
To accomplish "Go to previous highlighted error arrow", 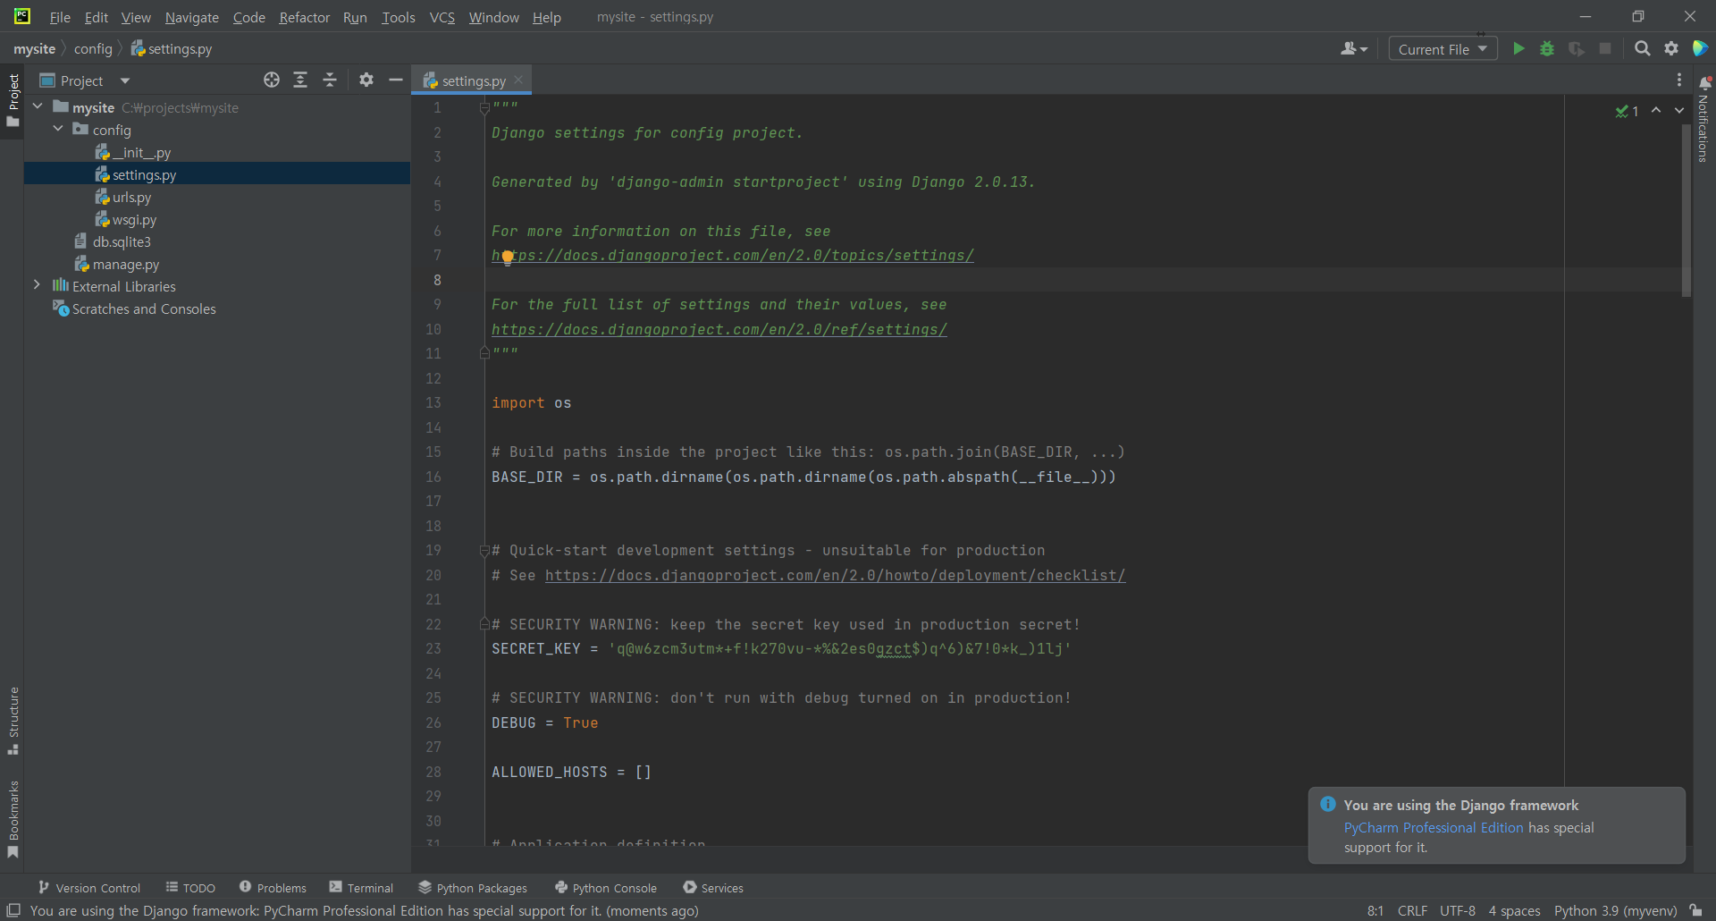I will click(x=1656, y=110).
